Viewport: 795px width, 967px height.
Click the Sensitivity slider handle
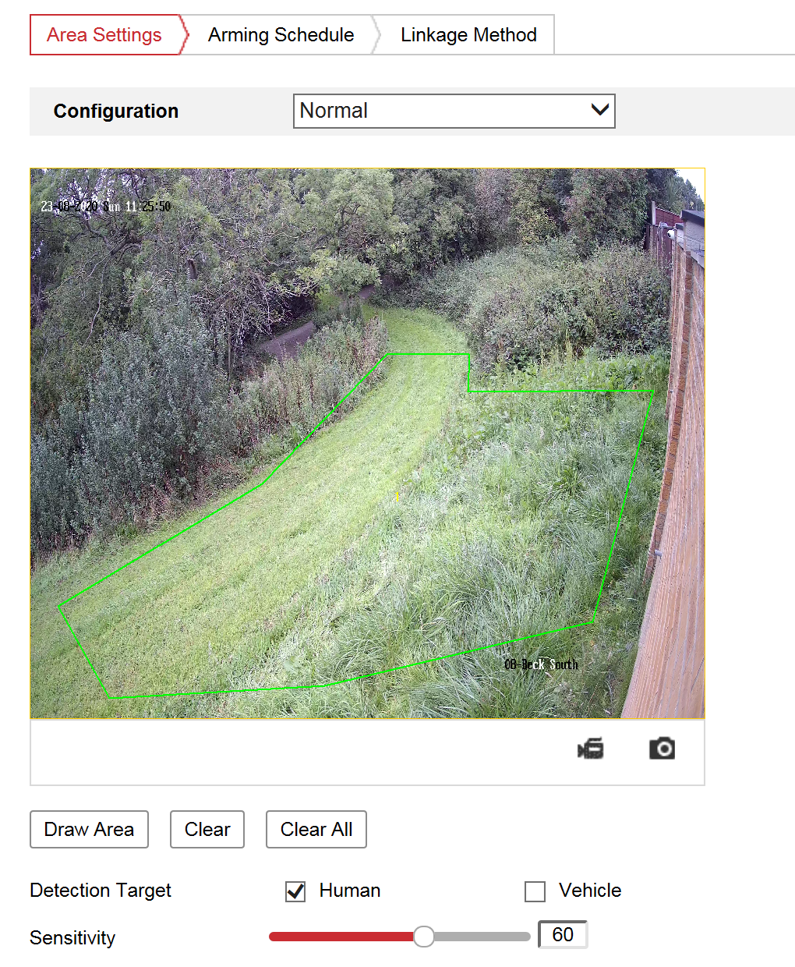(x=423, y=937)
